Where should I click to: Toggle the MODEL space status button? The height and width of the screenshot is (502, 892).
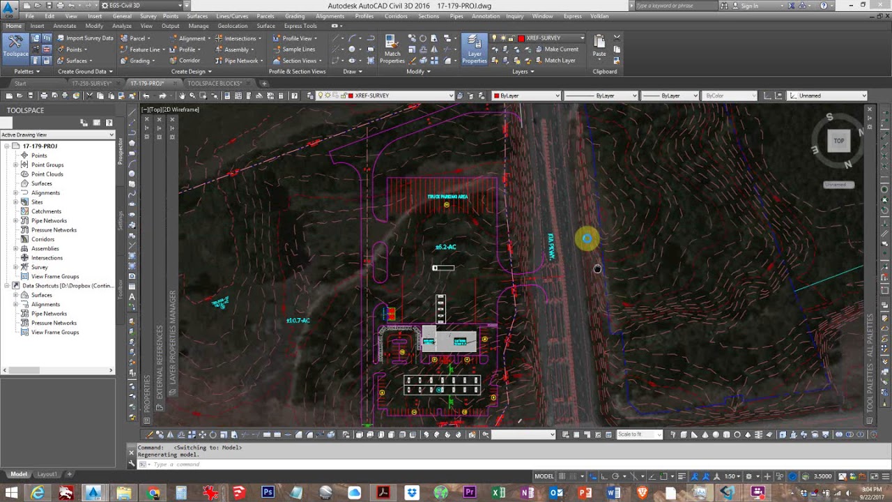pyautogui.click(x=544, y=477)
